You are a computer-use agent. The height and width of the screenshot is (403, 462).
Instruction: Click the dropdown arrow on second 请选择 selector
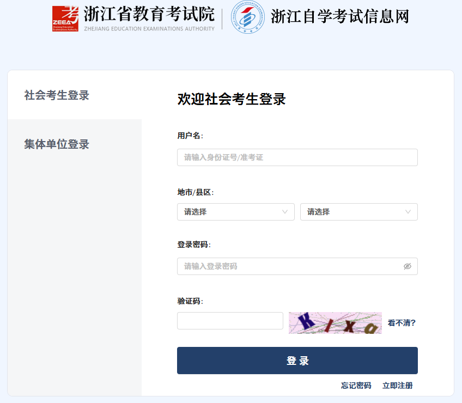click(409, 212)
